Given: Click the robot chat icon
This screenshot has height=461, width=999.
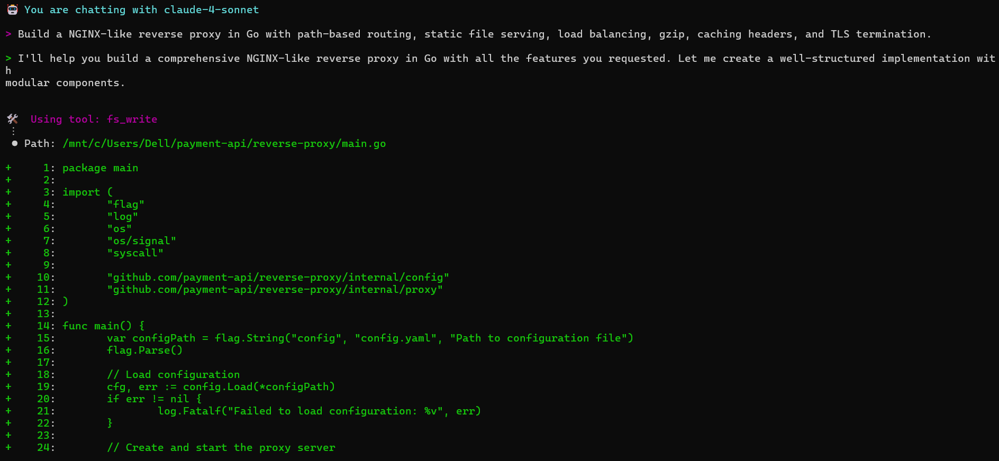Looking at the screenshot, I should point(12,10).
